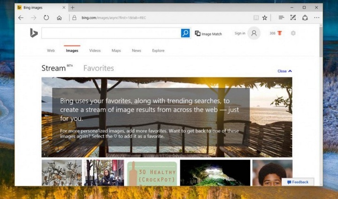Open the 30 Healthy CrockPot thumbnail
Image resolution: width=338 pixels, height=199 pixels.
pyautogui.click(x=152, y=173)
